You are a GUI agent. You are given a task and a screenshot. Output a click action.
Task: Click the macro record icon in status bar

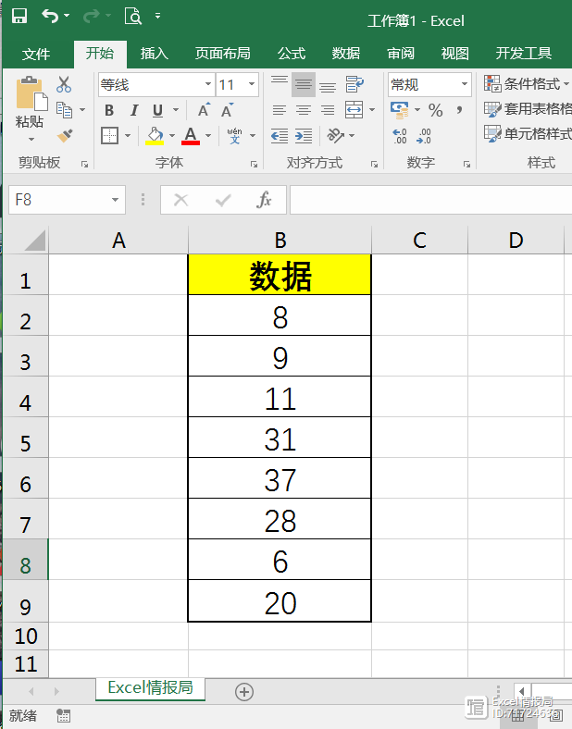63,715
